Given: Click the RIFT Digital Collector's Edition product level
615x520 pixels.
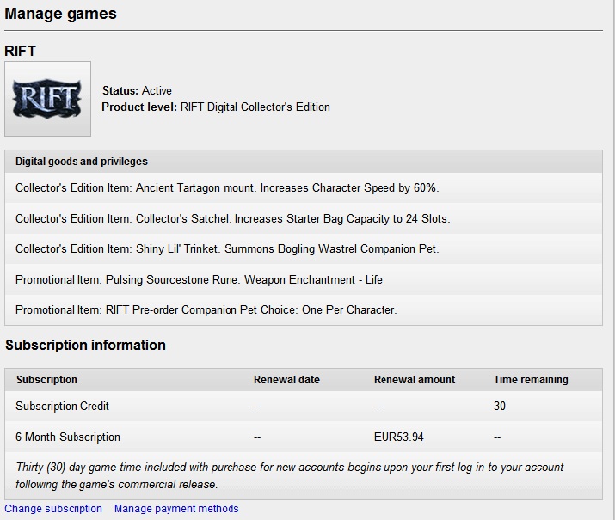Looking at the screenshot, I should coord(255,107).
